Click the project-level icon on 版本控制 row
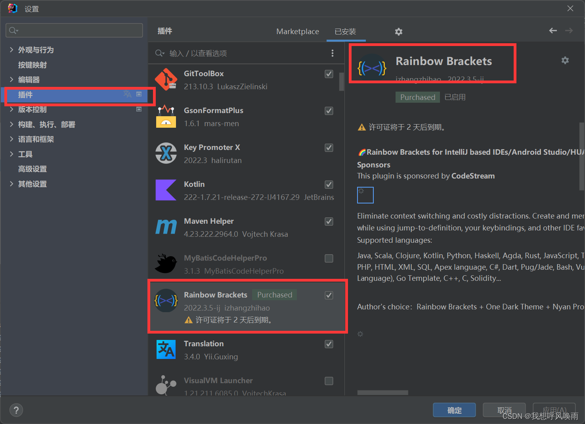The image size is (585, 424). [139, 109]
